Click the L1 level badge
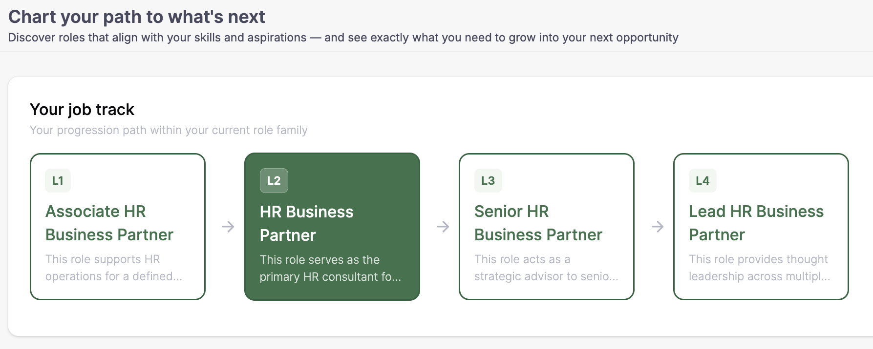Viewport: 873px width, 349px height. pos(58,181)
